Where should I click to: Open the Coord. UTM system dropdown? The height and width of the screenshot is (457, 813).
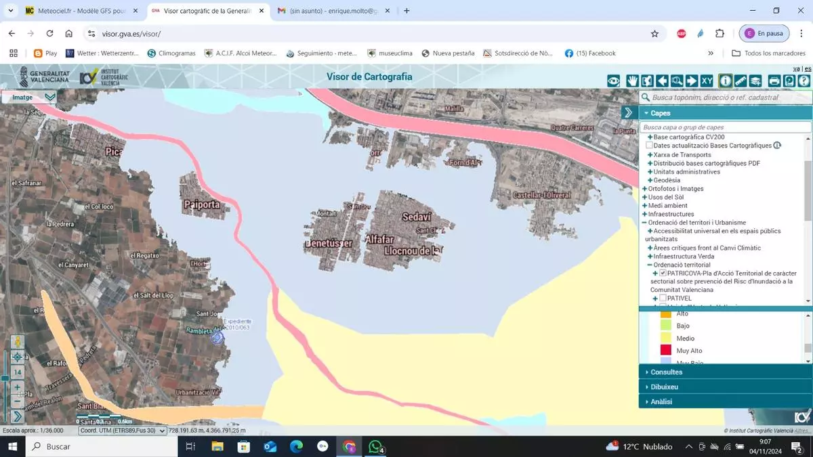point(122,431)
